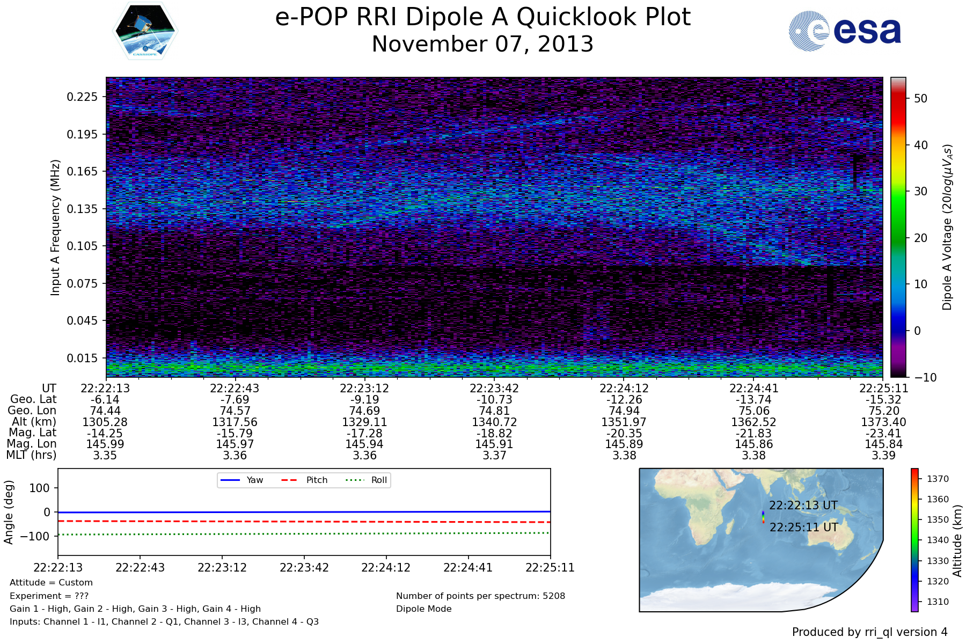Click the Dipole A Voltage colorbar
Screen dimensions: 966x644
(x=898, y=227)
